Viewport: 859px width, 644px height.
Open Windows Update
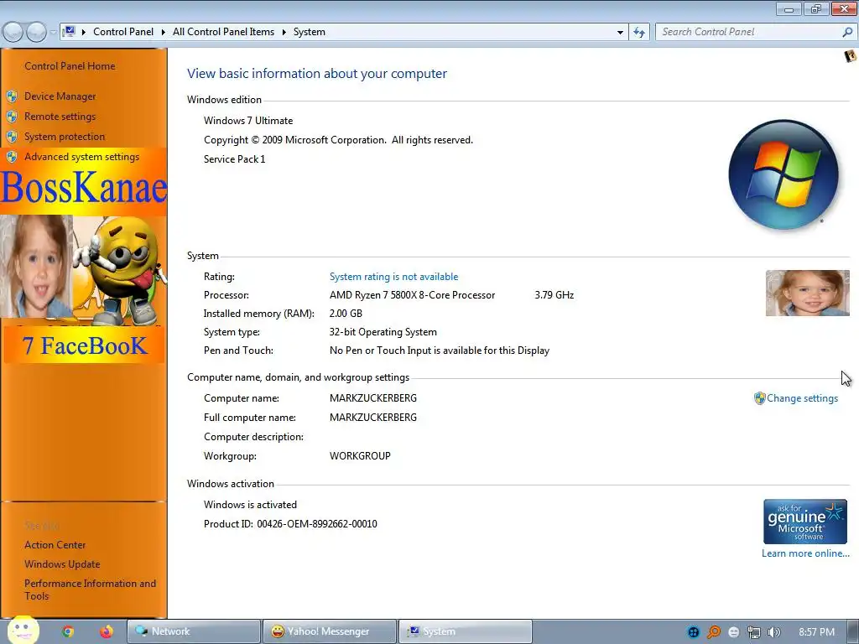[x=62, y=564]
